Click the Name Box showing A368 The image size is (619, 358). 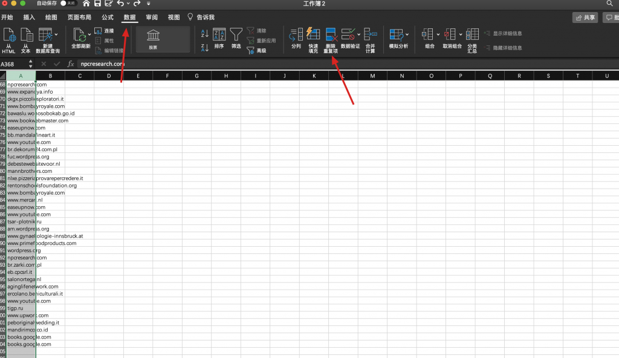[13, 63]
